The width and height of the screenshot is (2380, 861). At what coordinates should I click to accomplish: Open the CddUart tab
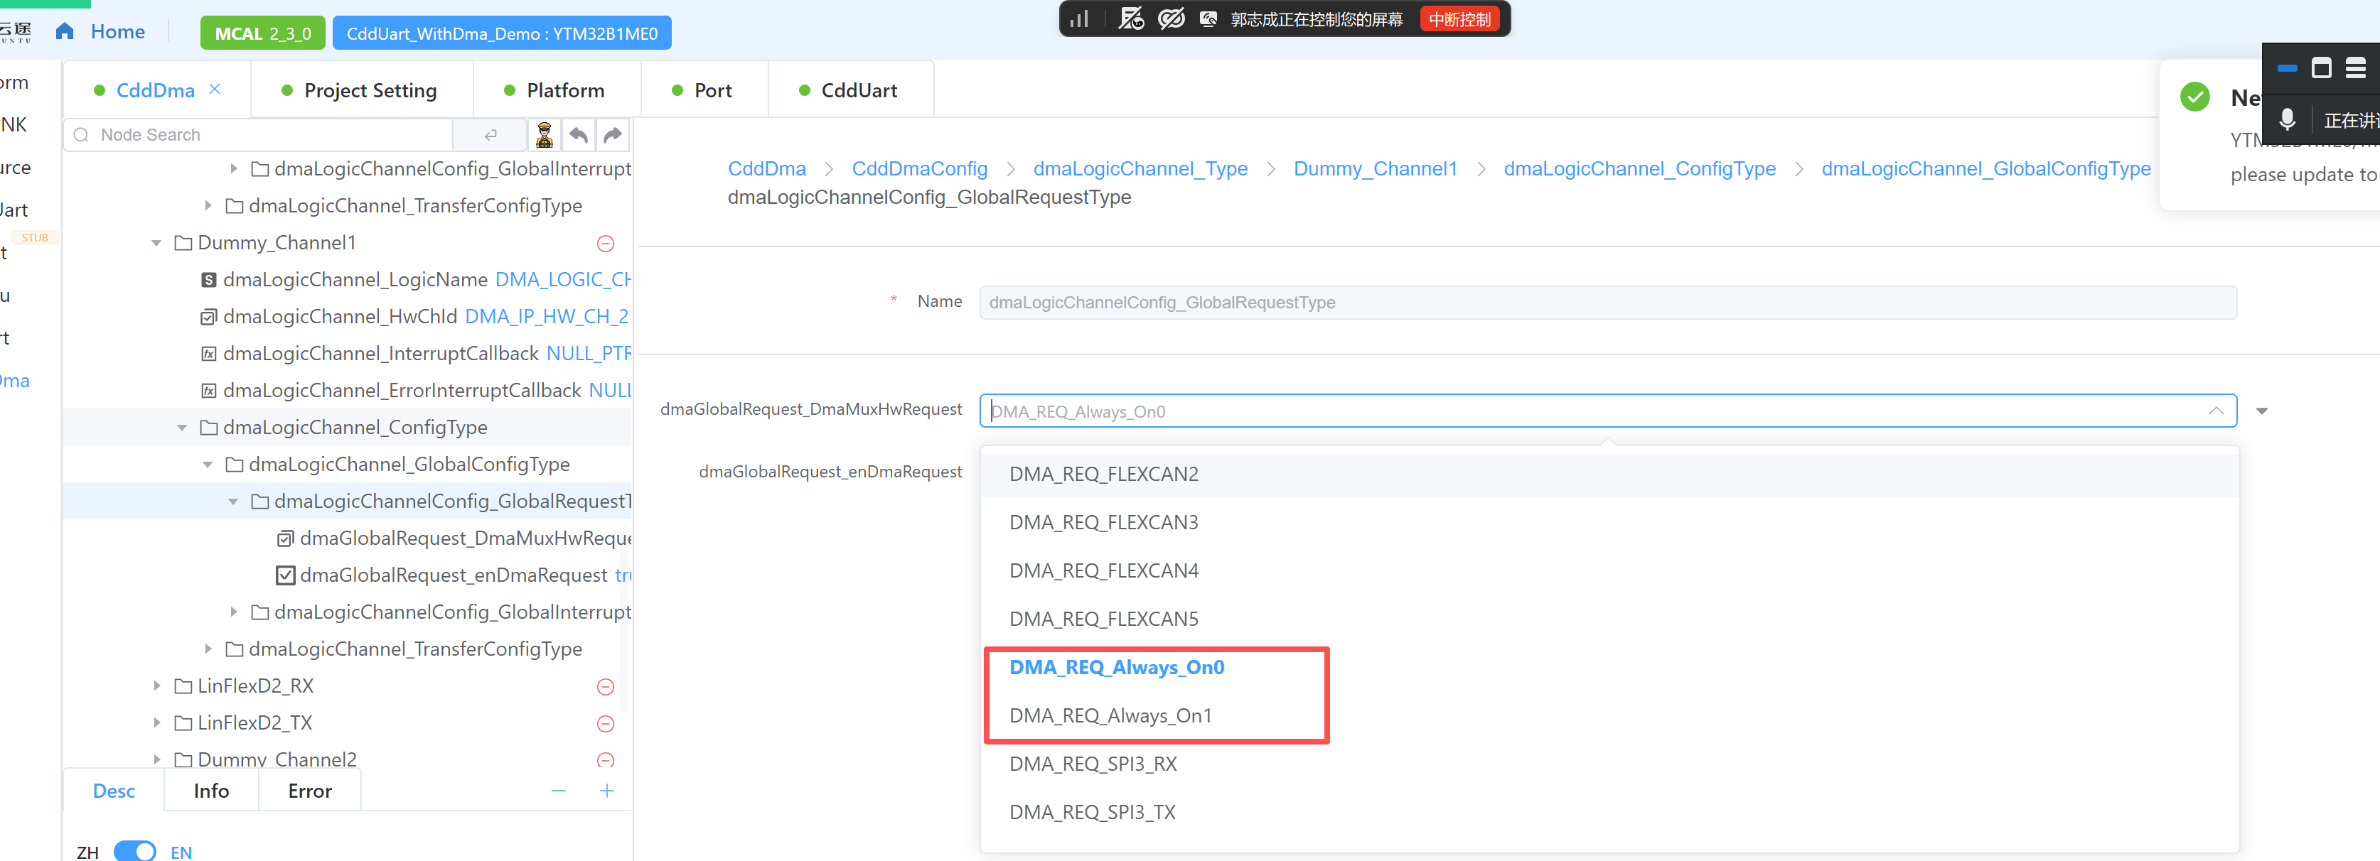[x=848, y=90]
